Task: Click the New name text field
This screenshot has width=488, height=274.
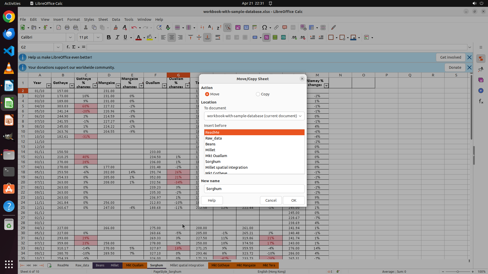Action: pos(254,189)
